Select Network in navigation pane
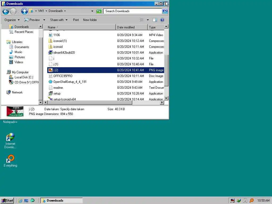Image resolution: width=272 pixels, height=204 pixels. click(17, 92)
